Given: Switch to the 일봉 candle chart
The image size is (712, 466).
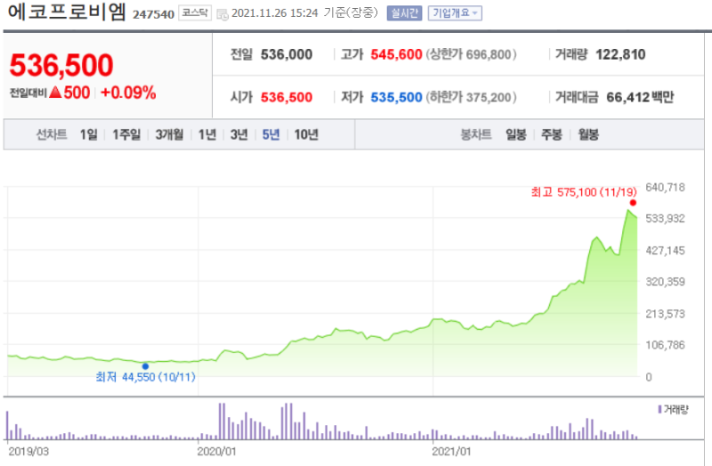Looking at the screenshot, I should click(516, 134).
